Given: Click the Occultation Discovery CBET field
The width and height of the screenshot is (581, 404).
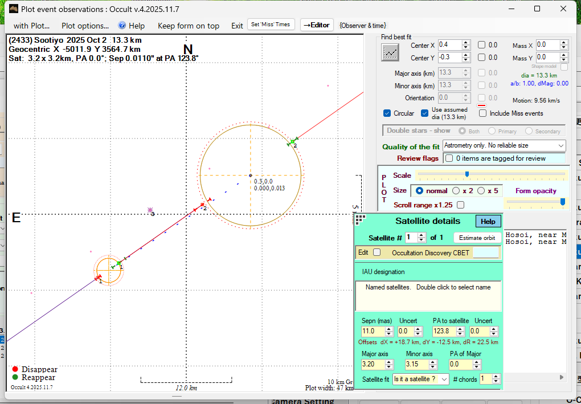Looking at the screenshot, I should click(x=486, y=252).
